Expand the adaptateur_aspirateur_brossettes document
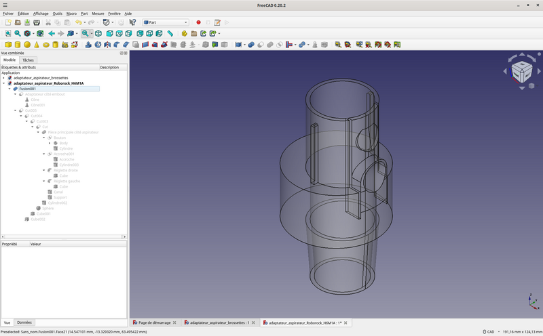This screenshot has height=336, width=543. click(3, 78)
